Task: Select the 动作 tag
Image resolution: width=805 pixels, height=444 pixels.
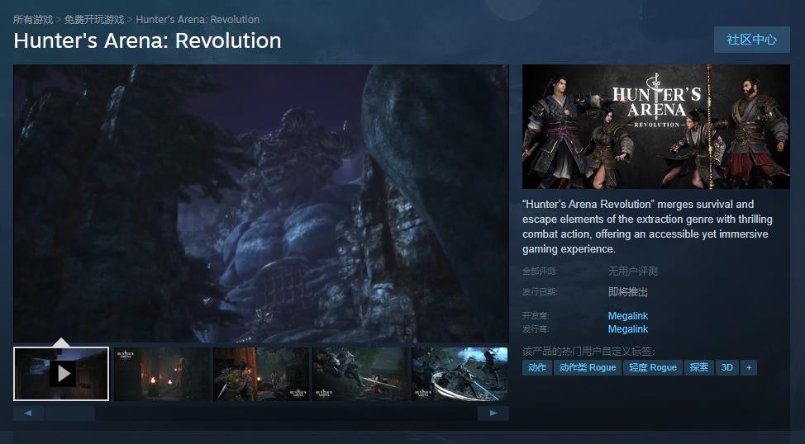Action: coord(537,367)
